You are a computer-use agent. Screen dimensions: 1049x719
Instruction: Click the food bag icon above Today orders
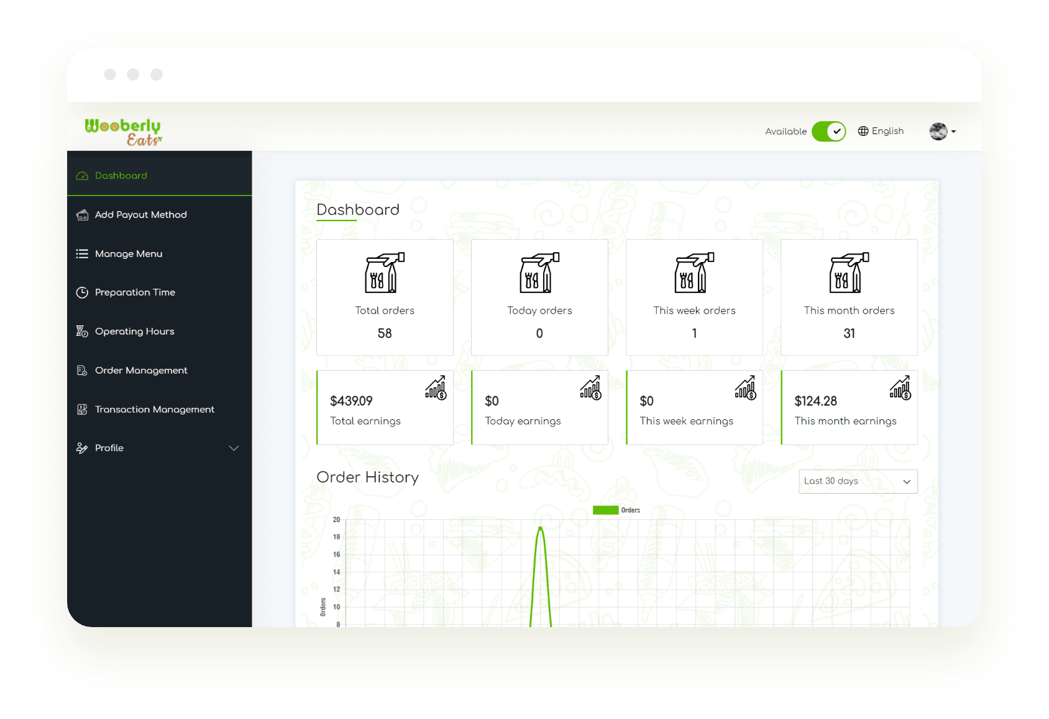(539, 273)
